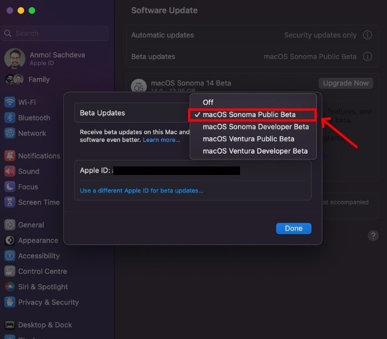Select the Network globe icon
This screenshot has height=339, width=387.
click(10, 133)
